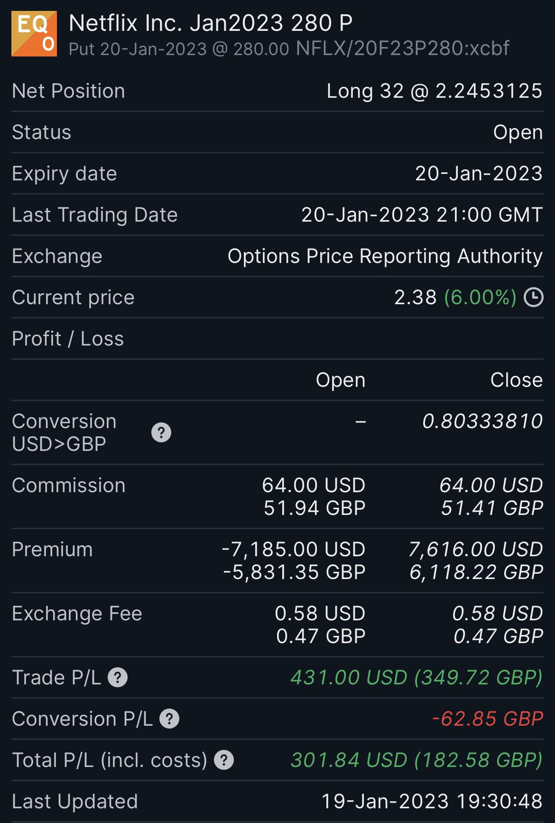The width and height of the screenshot is (555, 823).
Task: Select the Close column header
Action: [516, 380]
